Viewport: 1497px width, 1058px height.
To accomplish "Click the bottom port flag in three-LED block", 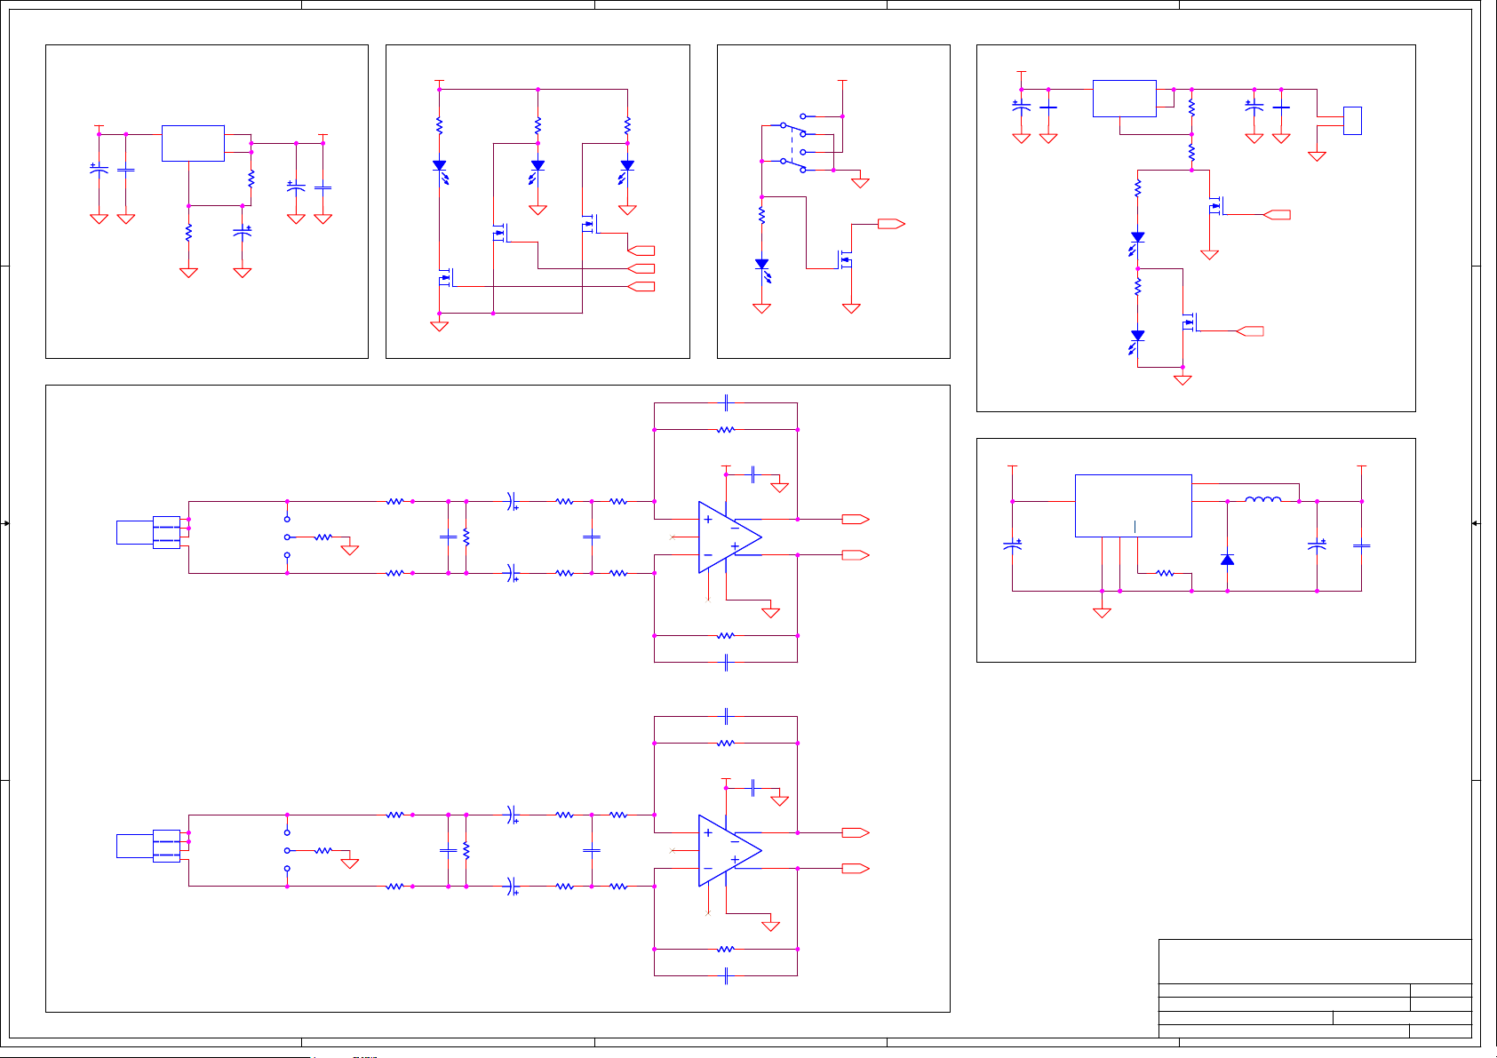I will coord(641,286).
